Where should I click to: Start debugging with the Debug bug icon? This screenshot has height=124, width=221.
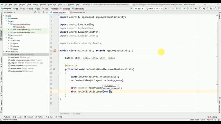click(176, 9)
